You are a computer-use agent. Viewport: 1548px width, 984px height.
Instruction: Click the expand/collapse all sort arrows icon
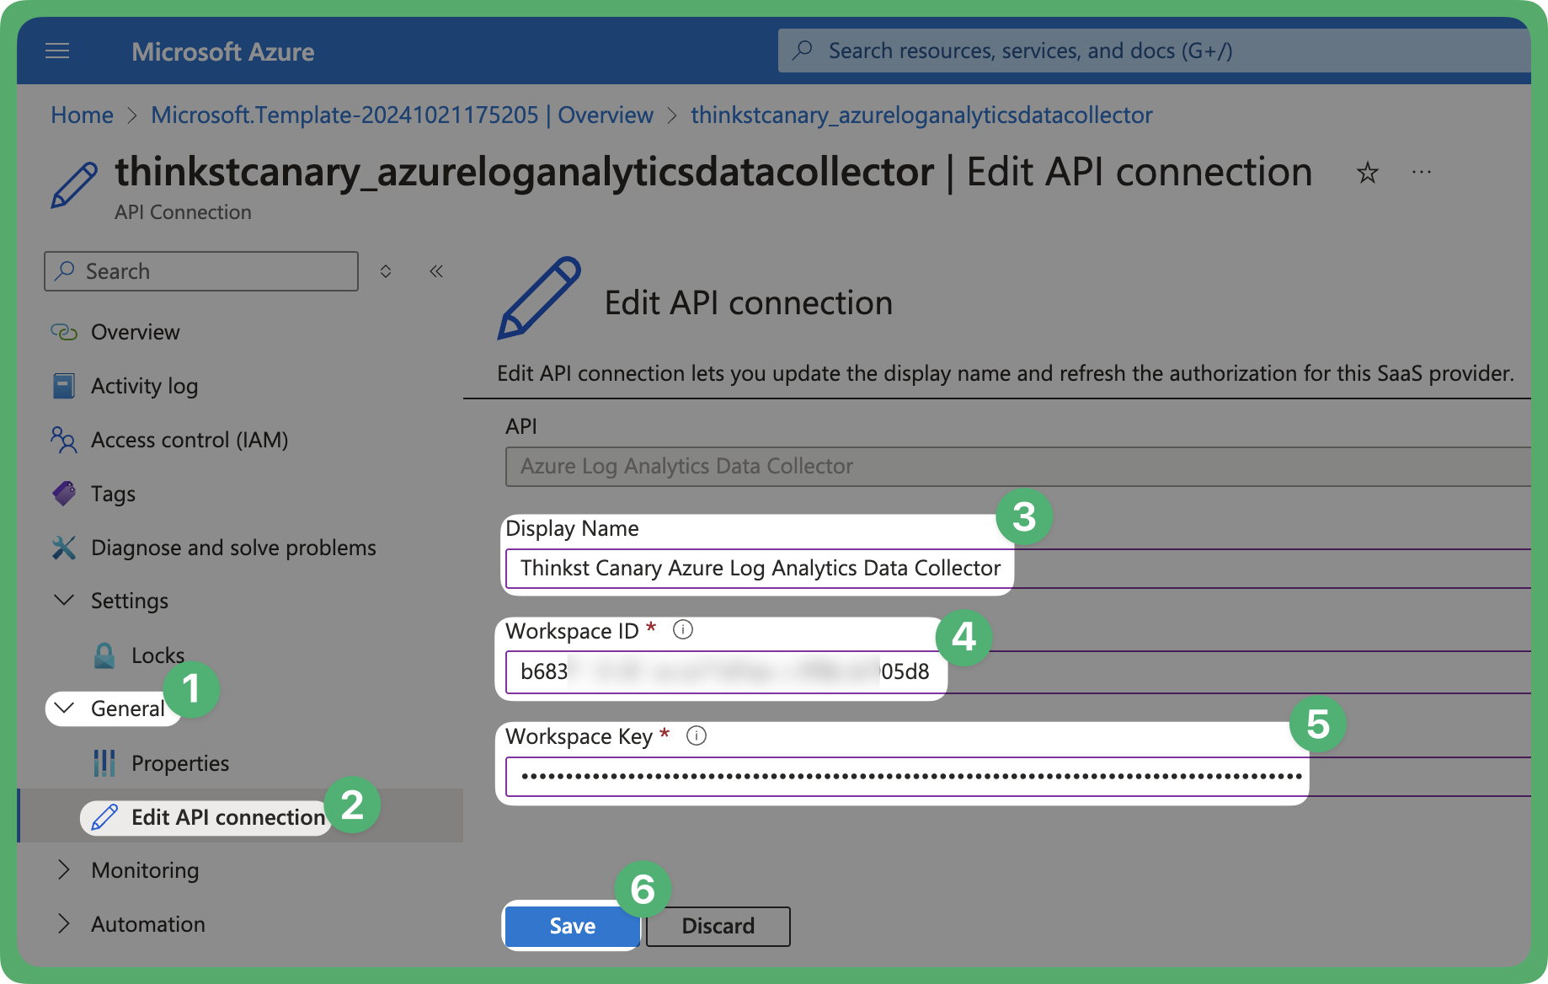coord(386,271)
